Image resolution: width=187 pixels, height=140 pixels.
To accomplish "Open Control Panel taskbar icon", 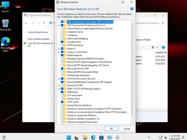I will point(109,137).
